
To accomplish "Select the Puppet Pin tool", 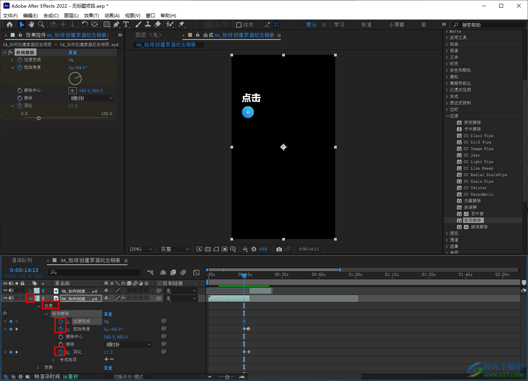I will [182, 25].
